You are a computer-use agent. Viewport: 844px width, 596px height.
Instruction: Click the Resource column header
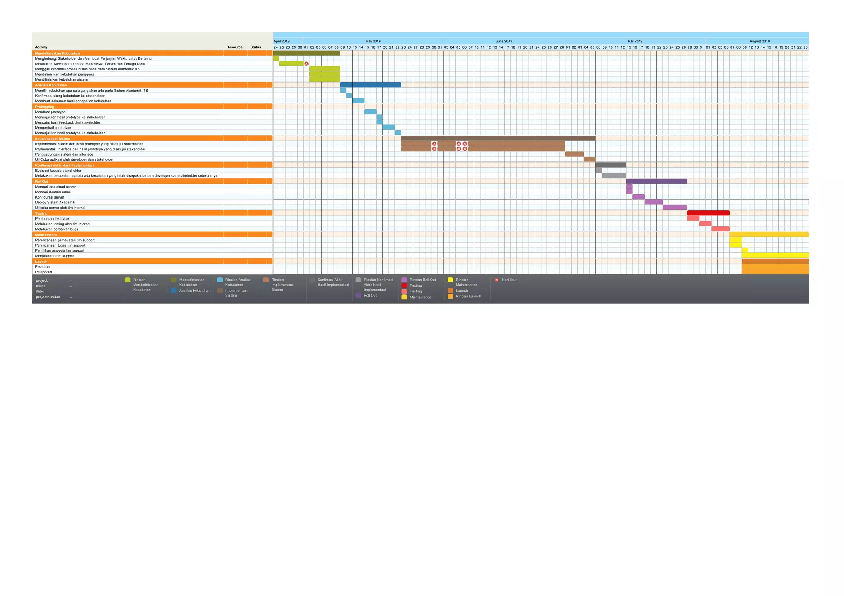(x=234, y=47)
